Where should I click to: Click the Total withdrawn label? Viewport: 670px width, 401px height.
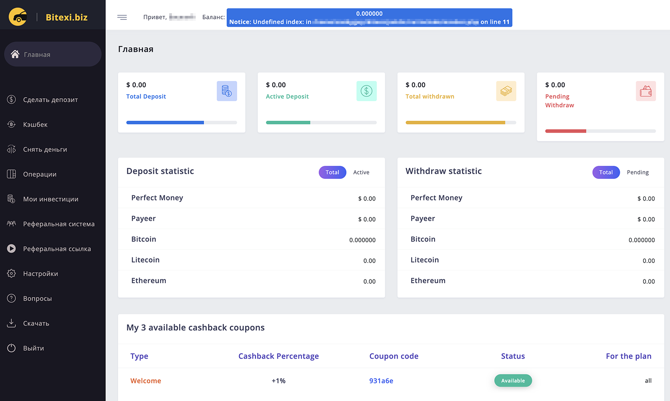tap(430, 97)
